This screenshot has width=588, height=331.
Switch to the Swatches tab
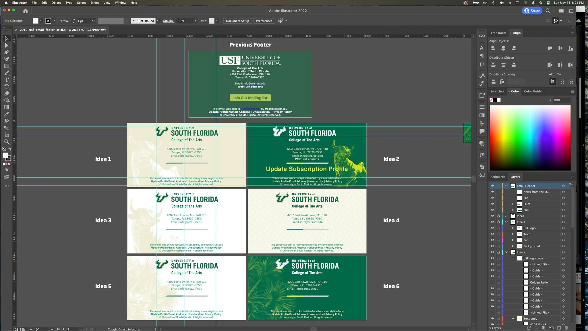coord(497,91)
